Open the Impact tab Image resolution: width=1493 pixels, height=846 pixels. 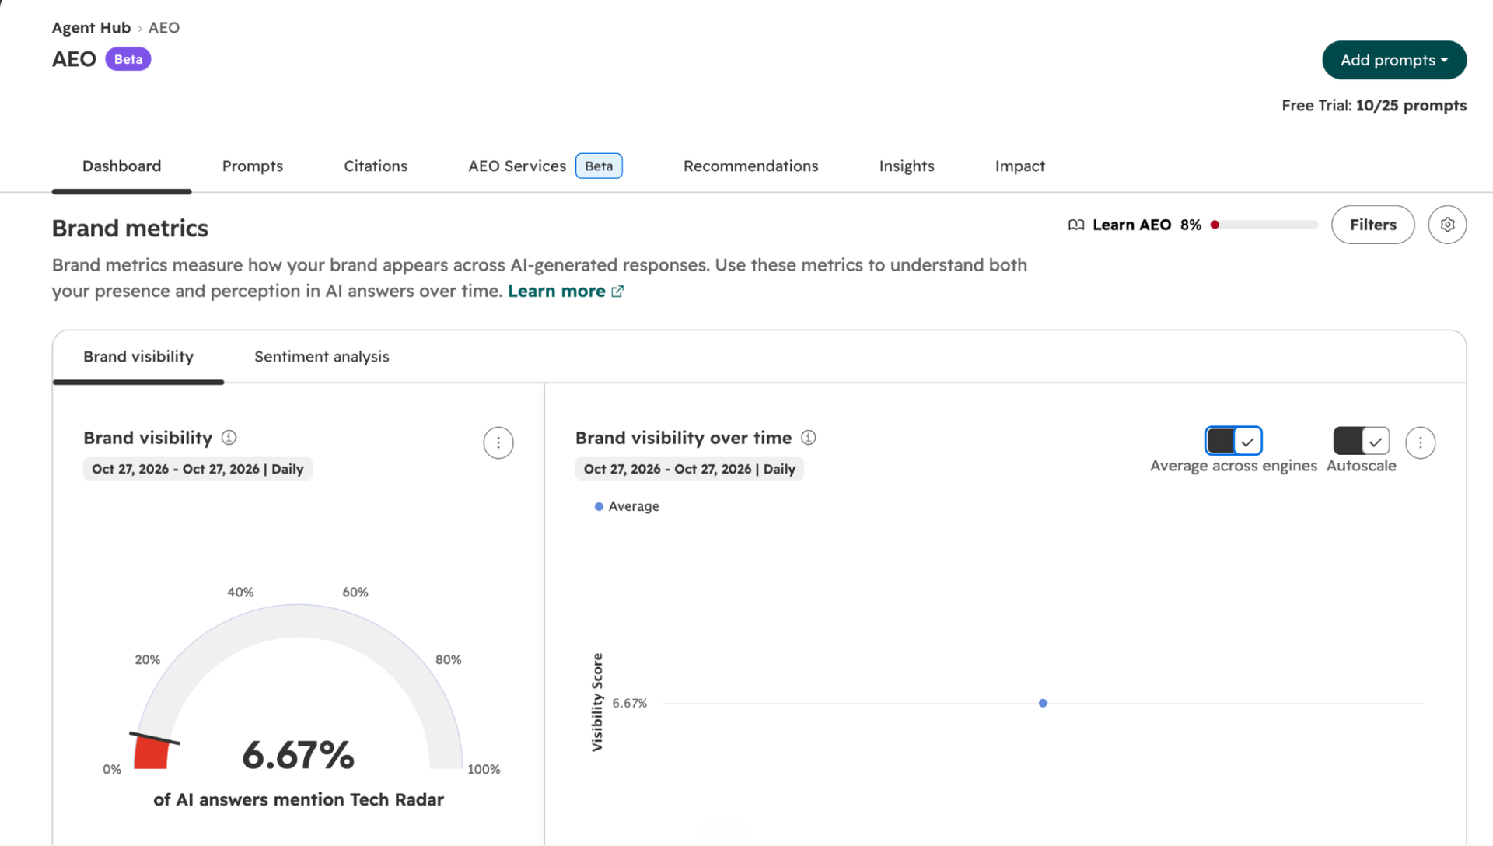click(x=1019, y=166)
